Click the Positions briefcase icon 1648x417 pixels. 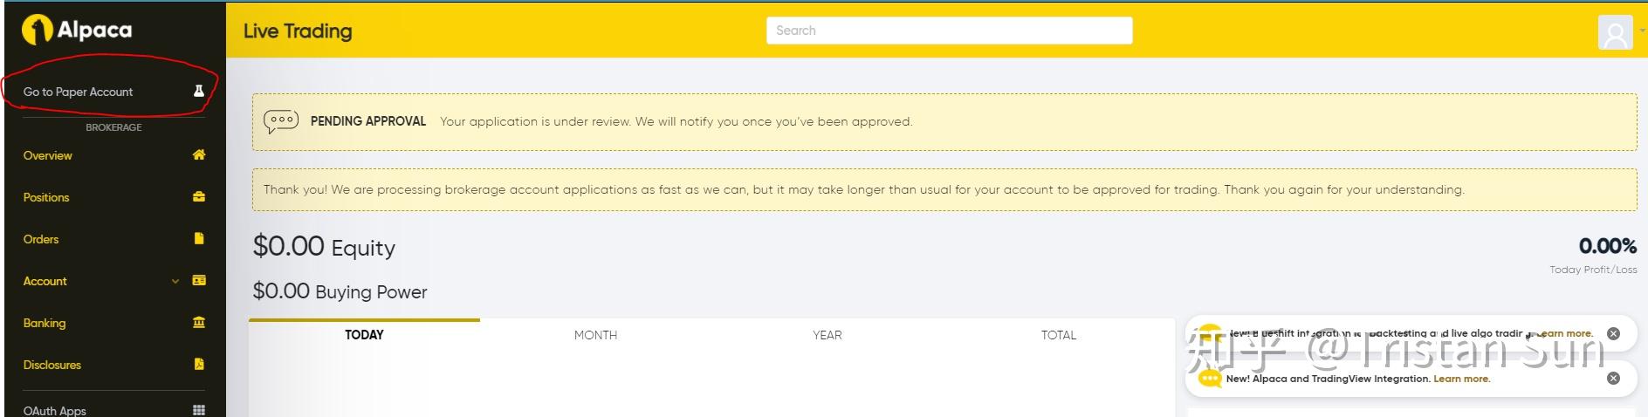(x=199, y=196)
